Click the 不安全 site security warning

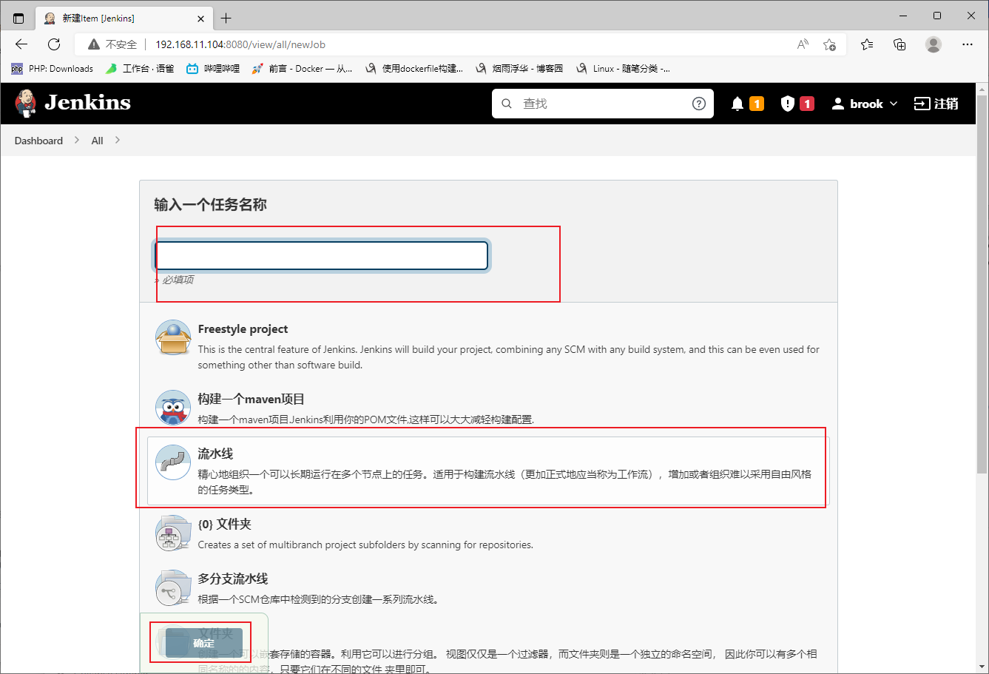click(x=112, y=44)
